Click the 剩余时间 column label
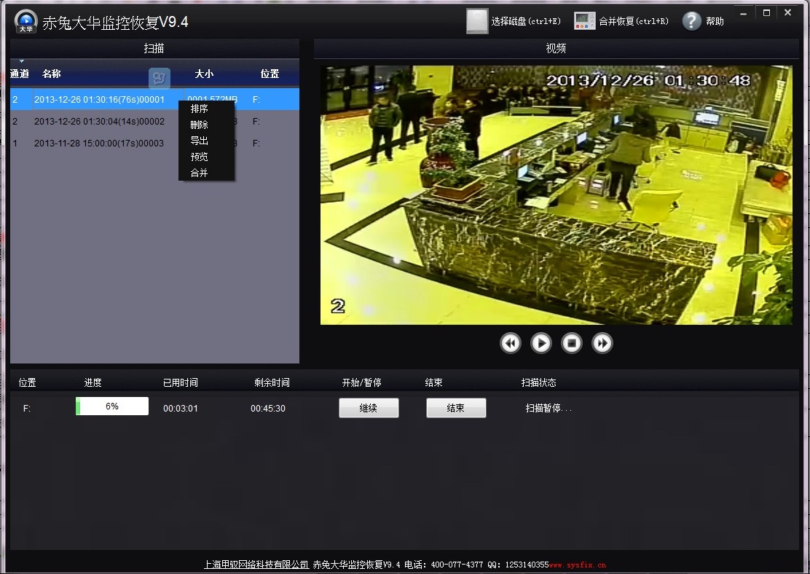This screenshot has width=810, height=574. [x=272, y=382]
